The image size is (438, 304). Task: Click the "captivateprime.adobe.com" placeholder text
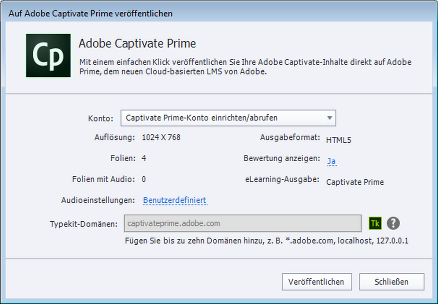174,223
